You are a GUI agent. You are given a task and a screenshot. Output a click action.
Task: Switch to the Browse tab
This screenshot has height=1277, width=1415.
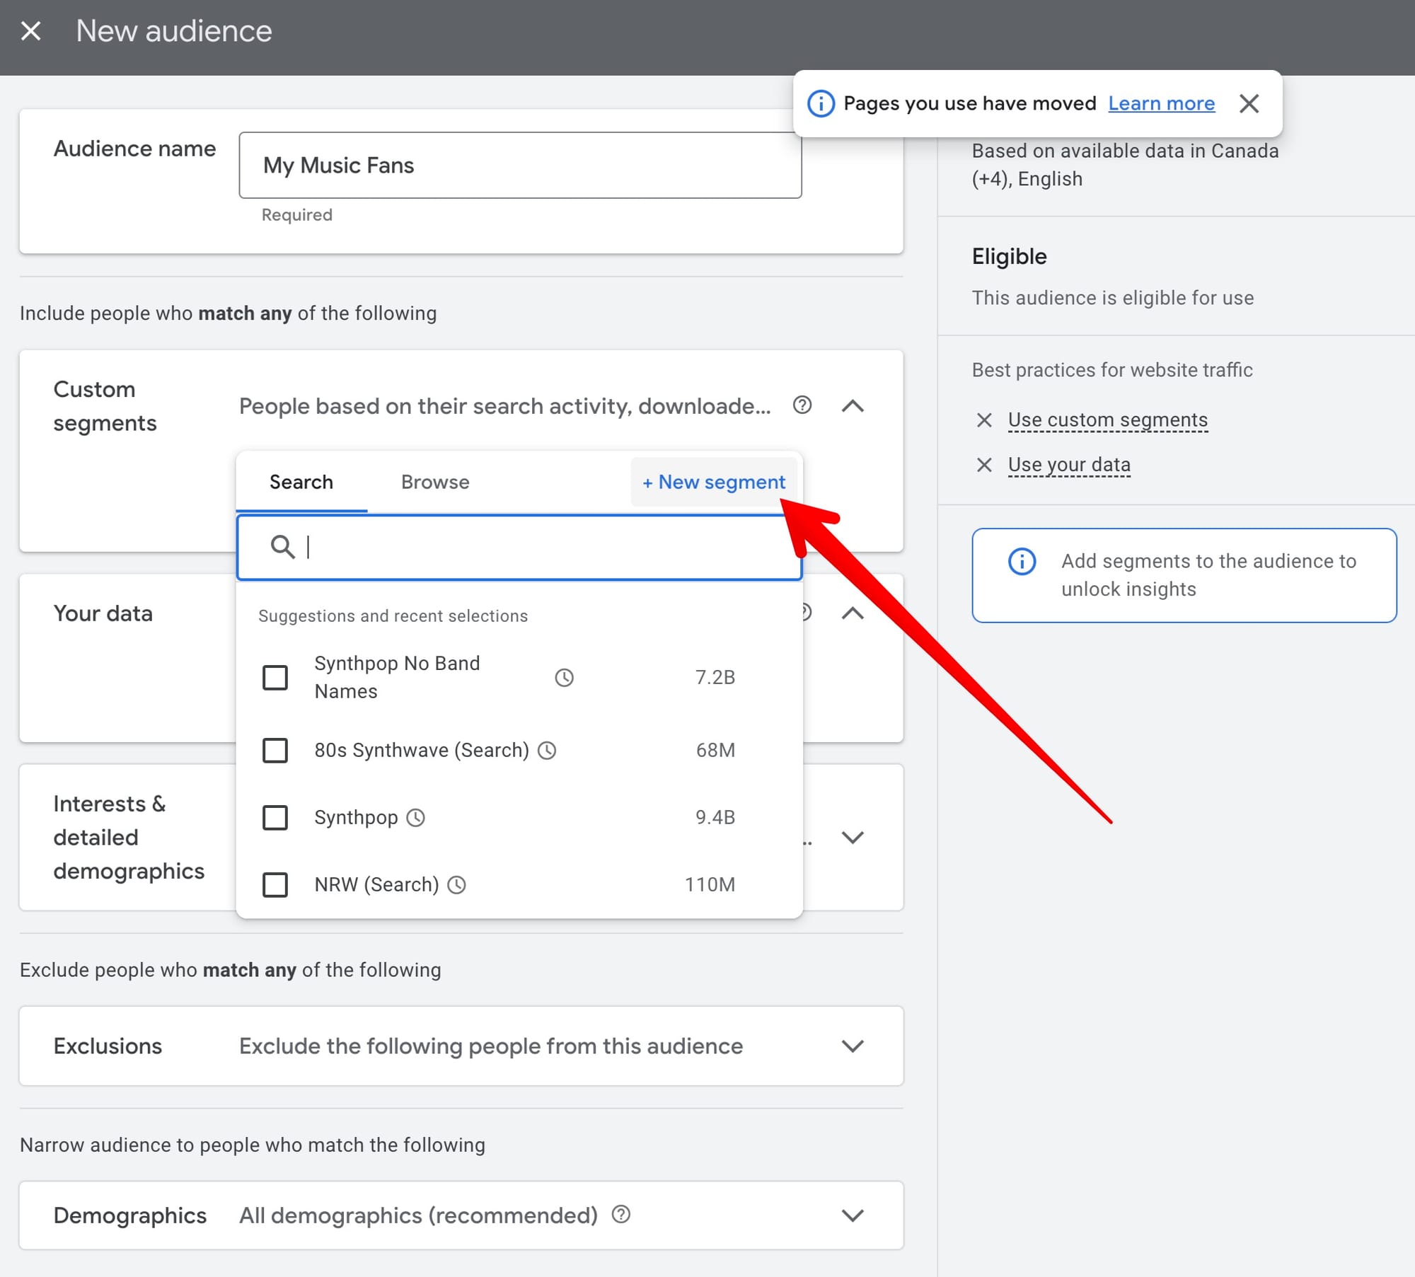(x=434, y=482)
